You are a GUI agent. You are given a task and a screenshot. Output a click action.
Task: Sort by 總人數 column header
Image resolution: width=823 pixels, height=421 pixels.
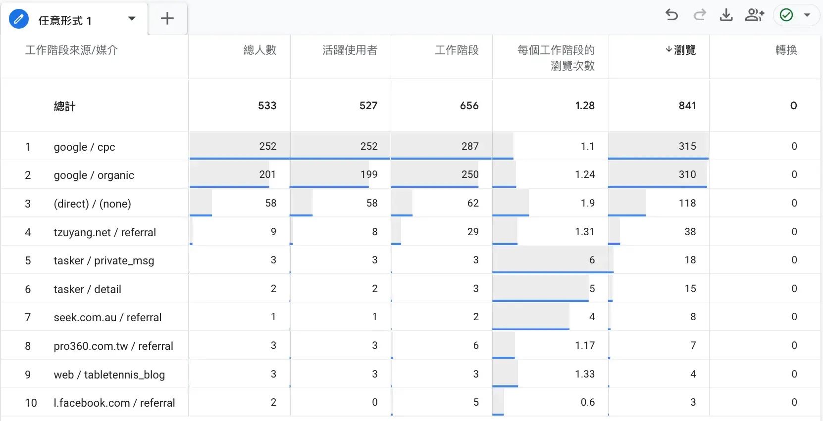259,50
